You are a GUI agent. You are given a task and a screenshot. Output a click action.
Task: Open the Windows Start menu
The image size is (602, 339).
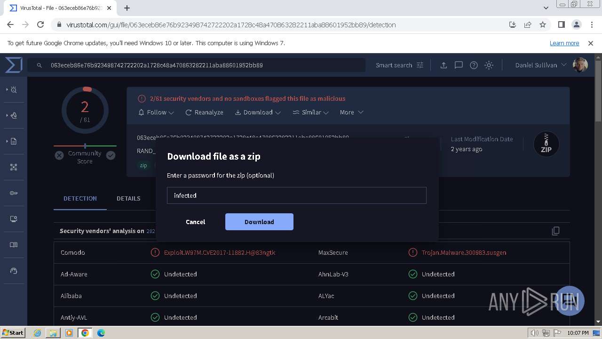[x=13, y=332]
